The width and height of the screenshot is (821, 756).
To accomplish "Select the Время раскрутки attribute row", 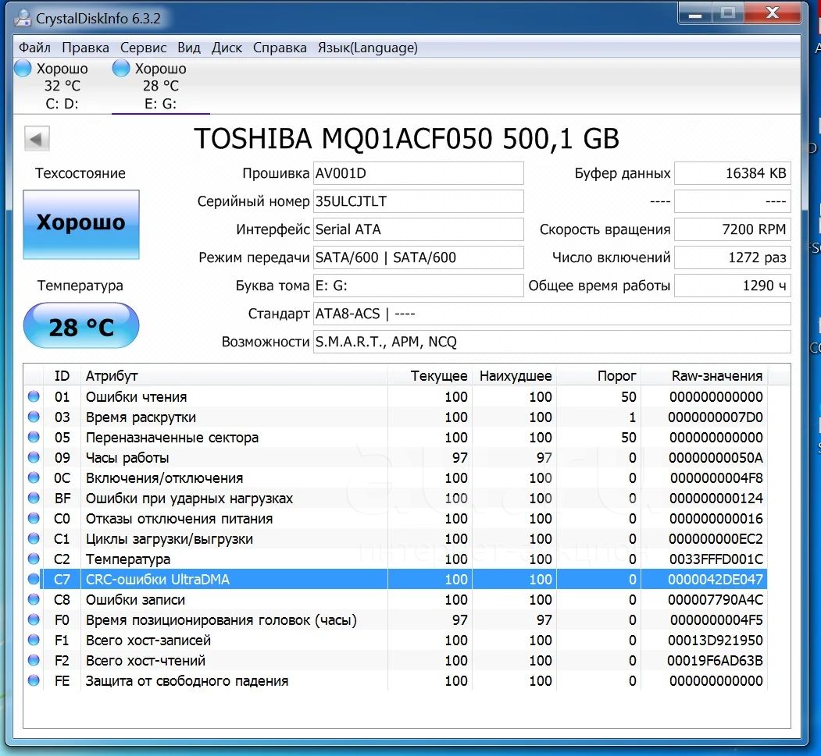I will coord(396,417).
